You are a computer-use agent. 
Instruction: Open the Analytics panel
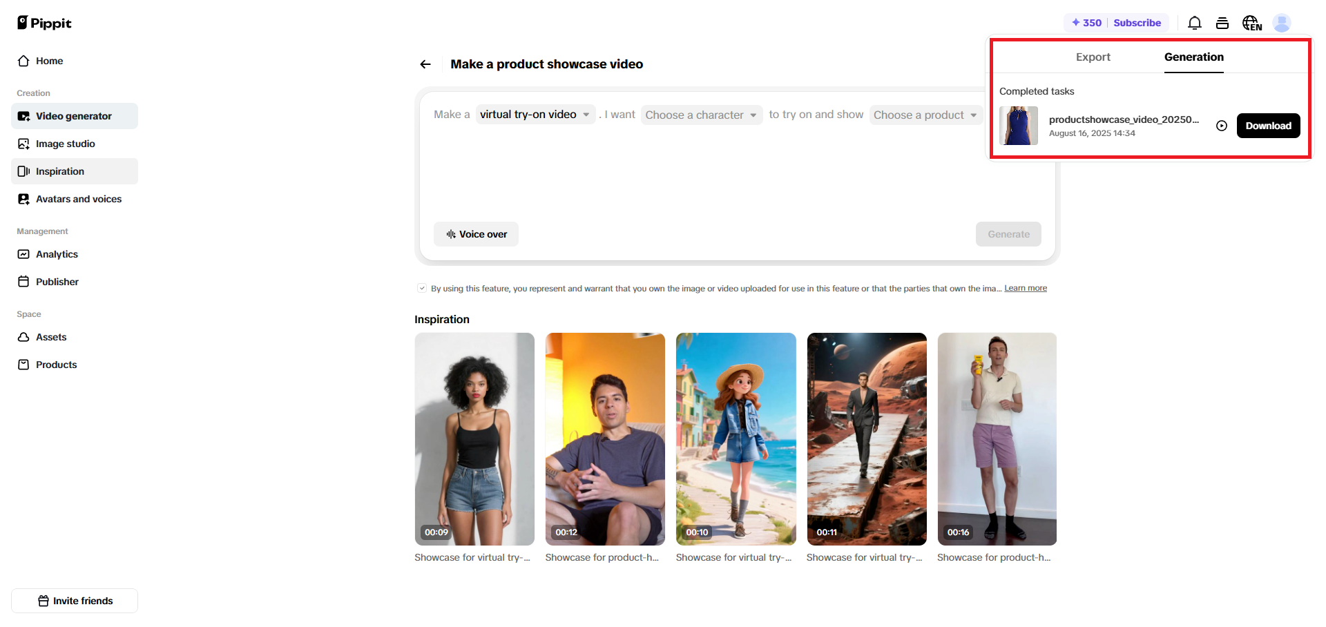click(x=57, y=254)
